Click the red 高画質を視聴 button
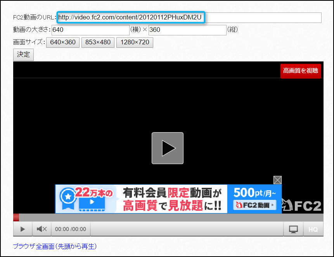 click(x=301, y=71)
